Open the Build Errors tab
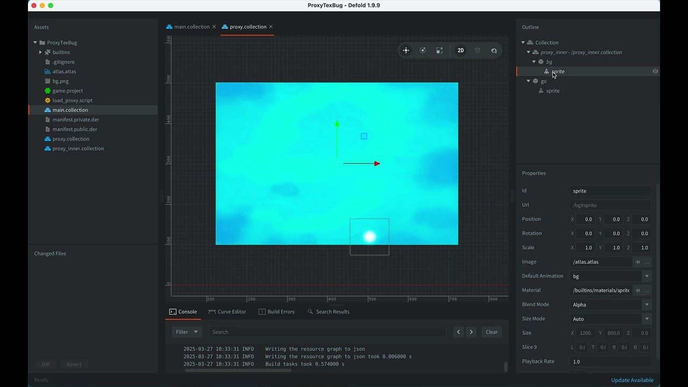This screenshot has width=688, height=387. pos(276,312)
